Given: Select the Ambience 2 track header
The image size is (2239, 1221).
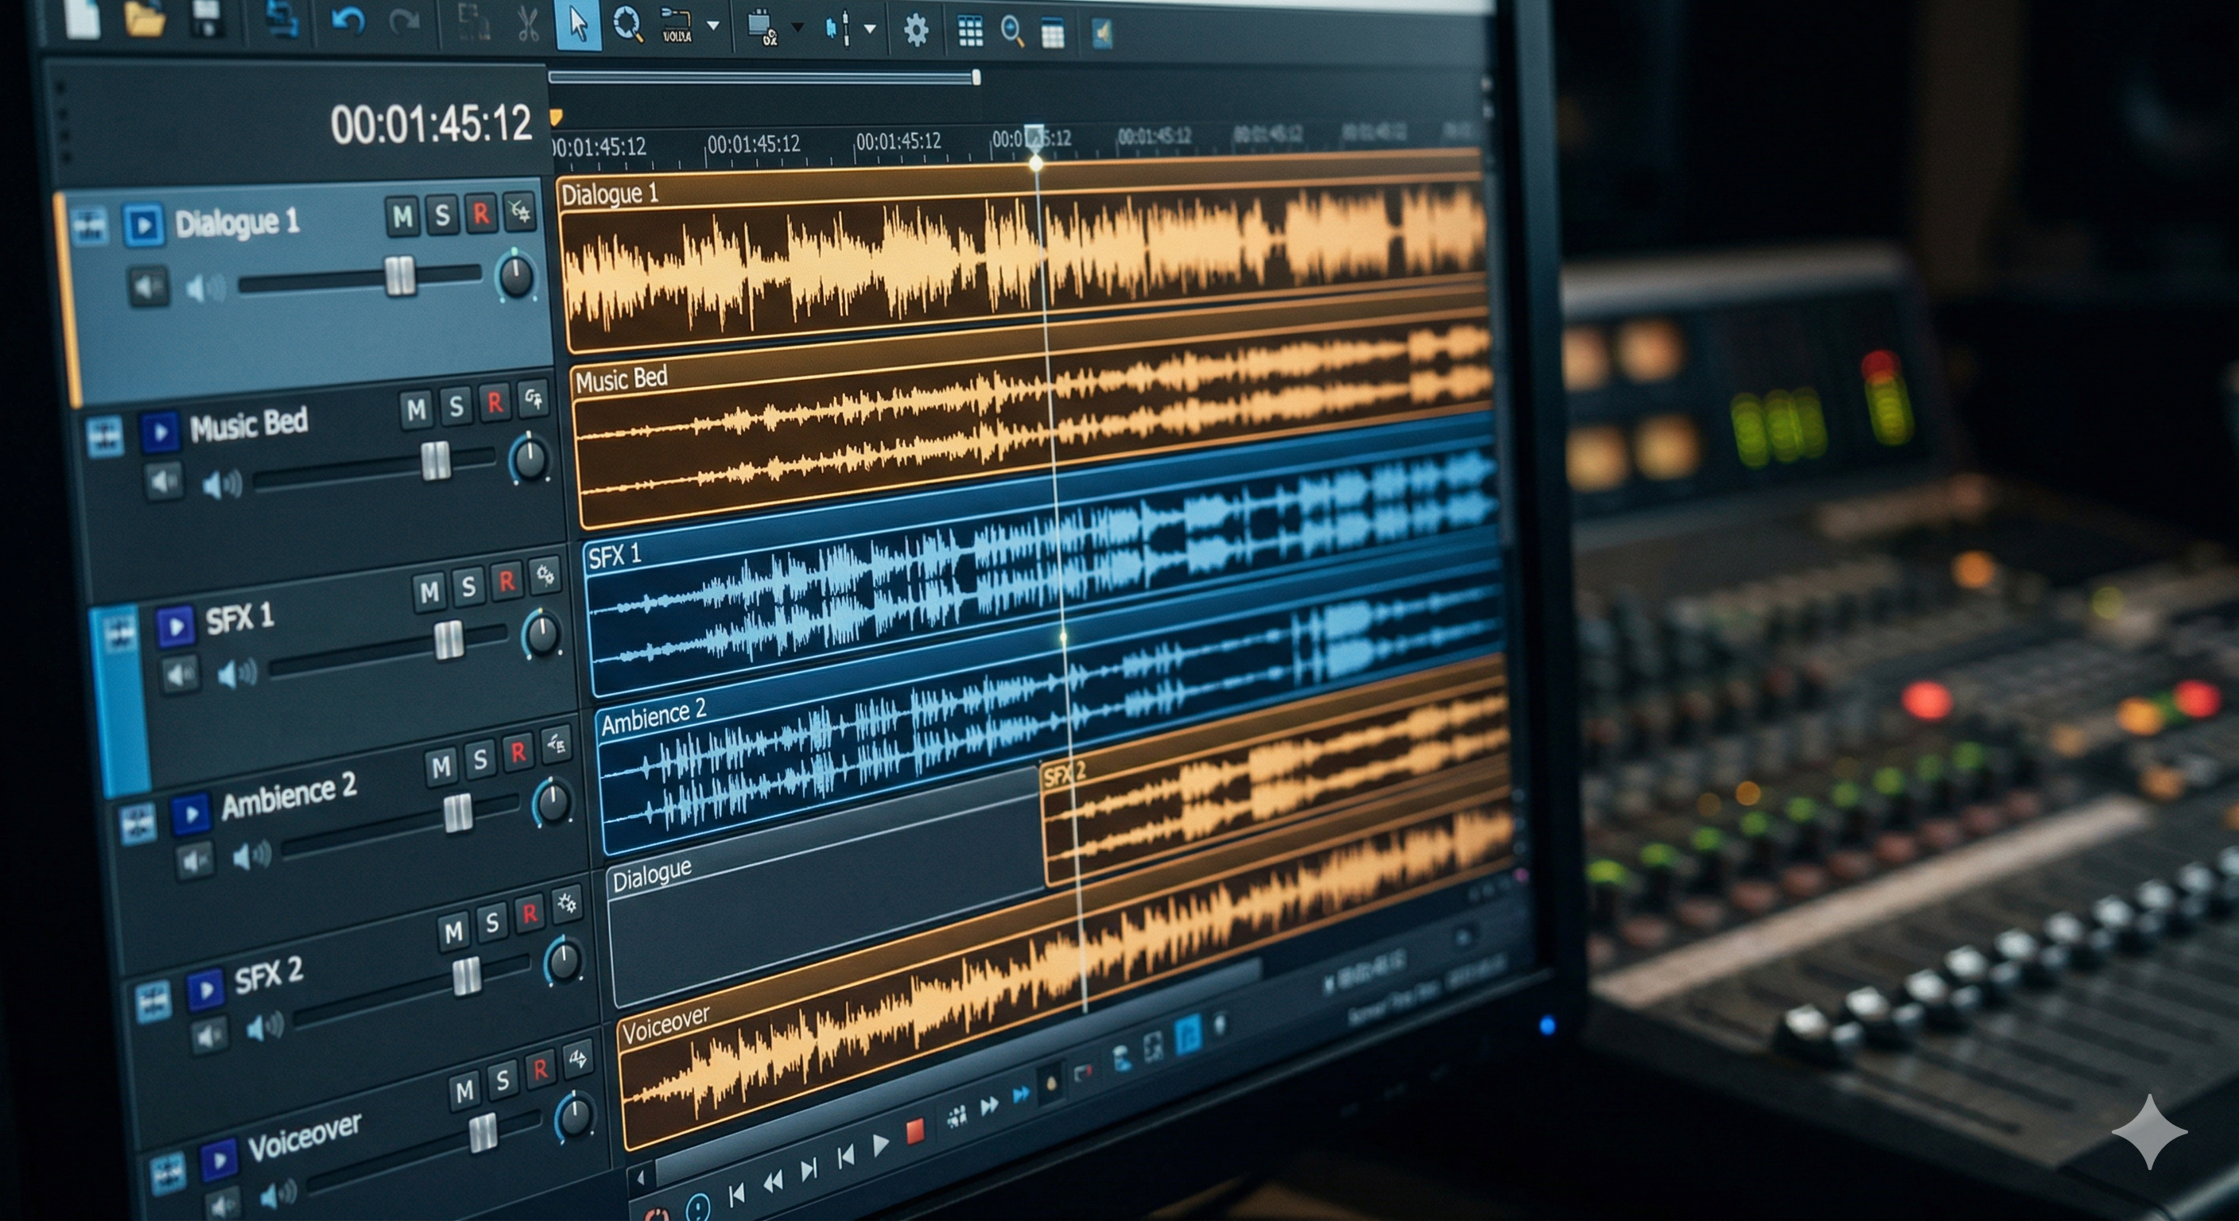Looking at the screenshot, I should [x=288, y=798].
